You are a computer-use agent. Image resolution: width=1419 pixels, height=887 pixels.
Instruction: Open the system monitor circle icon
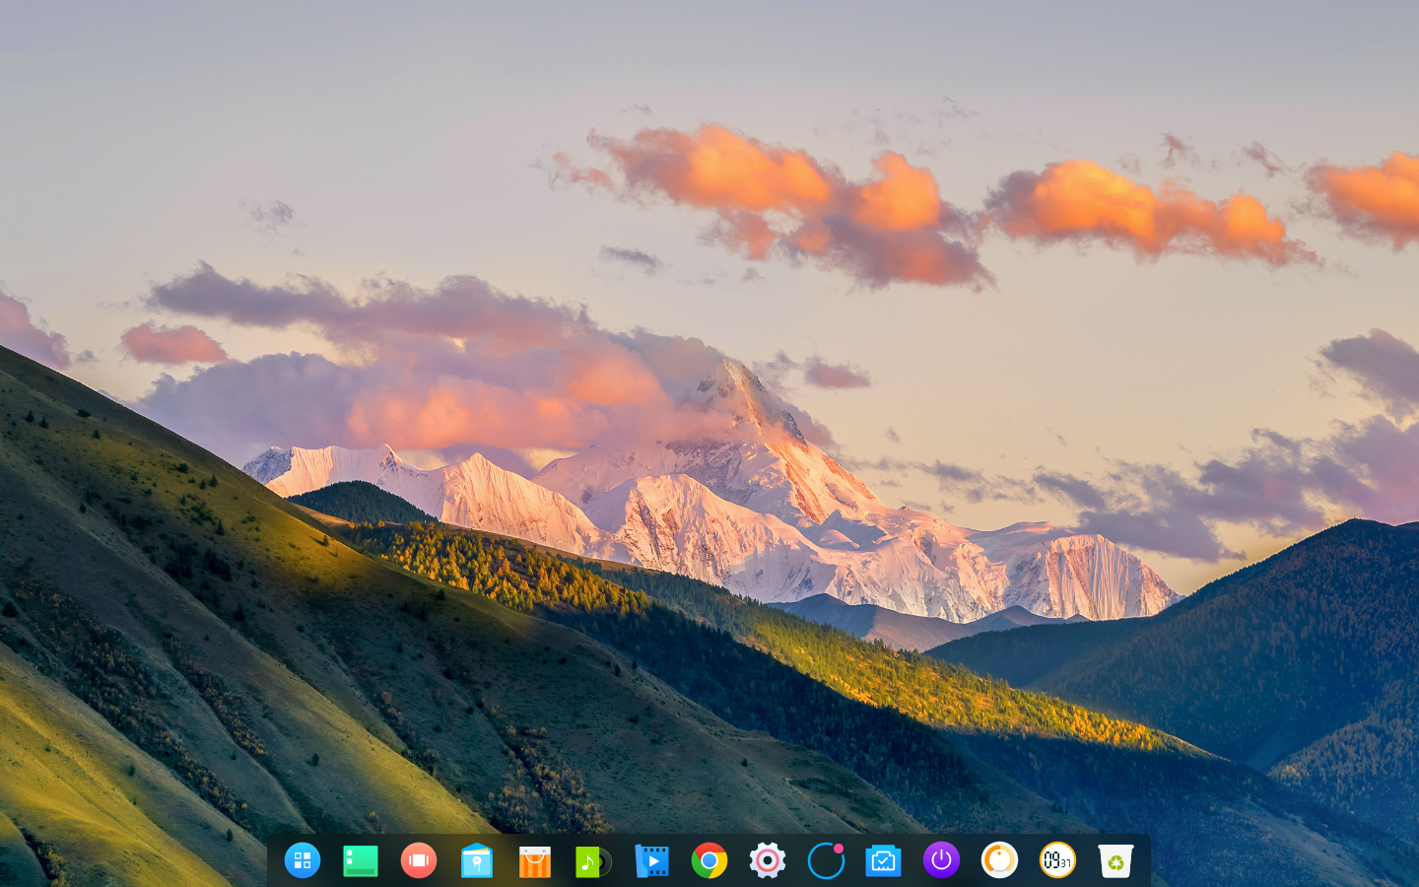pos(826,860)
